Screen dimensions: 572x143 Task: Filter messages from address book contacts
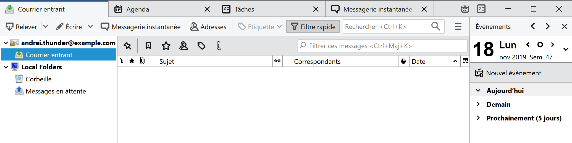click(184, 46)
